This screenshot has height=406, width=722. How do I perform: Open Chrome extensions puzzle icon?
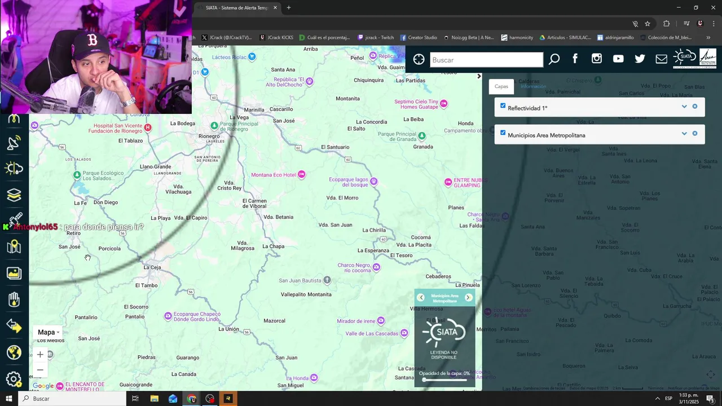[x=666, y=24]
